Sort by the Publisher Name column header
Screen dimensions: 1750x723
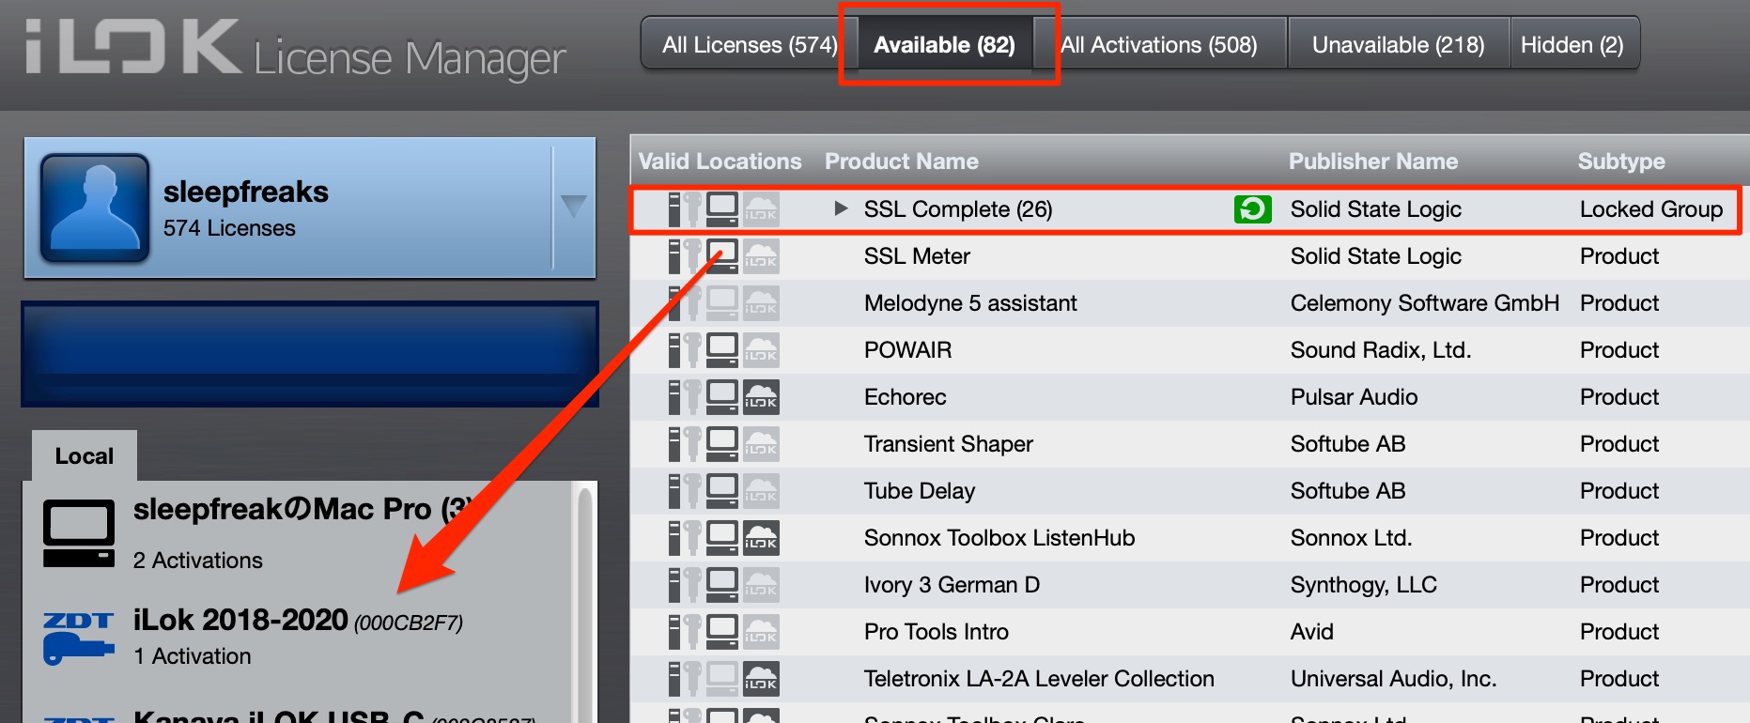point(1372,162)
